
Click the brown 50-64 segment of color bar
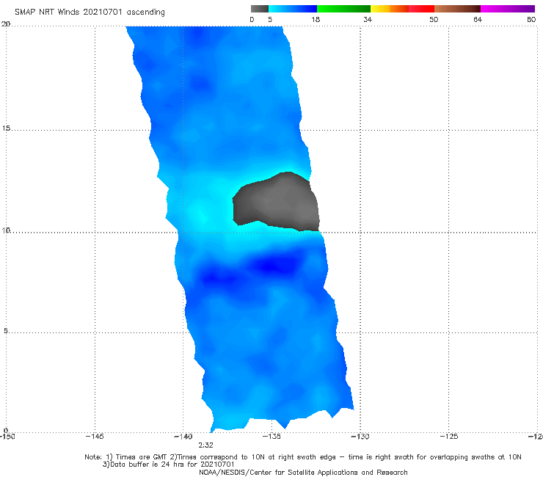457,9
